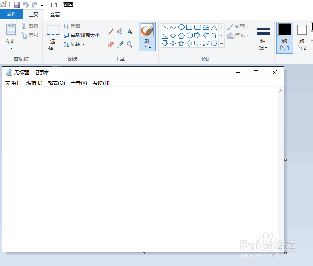Click the 复制 button

point(30,35)
